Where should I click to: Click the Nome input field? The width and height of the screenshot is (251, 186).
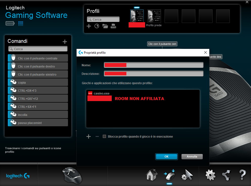154,65
